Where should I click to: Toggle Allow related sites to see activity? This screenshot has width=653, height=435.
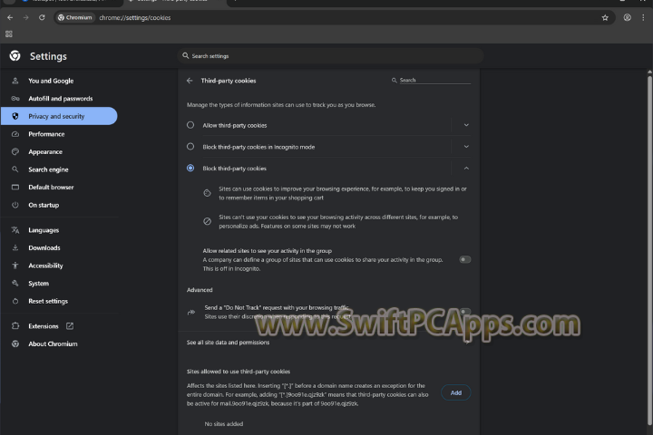464,260
